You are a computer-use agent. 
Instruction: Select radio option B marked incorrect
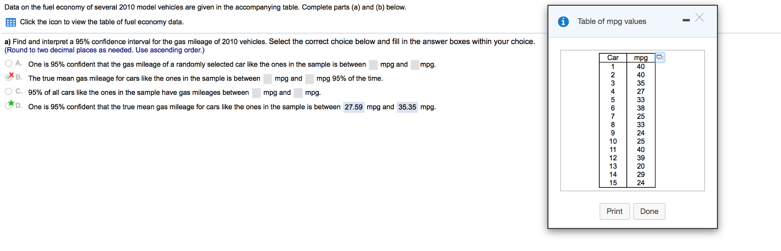8,77
